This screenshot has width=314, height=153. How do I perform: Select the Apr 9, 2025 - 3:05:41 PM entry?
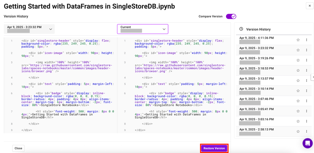[274, 111]
